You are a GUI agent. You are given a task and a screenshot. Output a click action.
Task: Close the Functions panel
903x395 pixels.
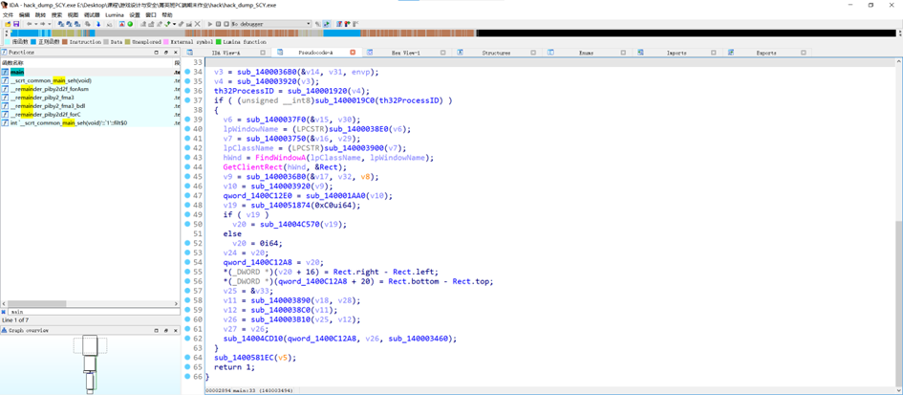point(175,53)
